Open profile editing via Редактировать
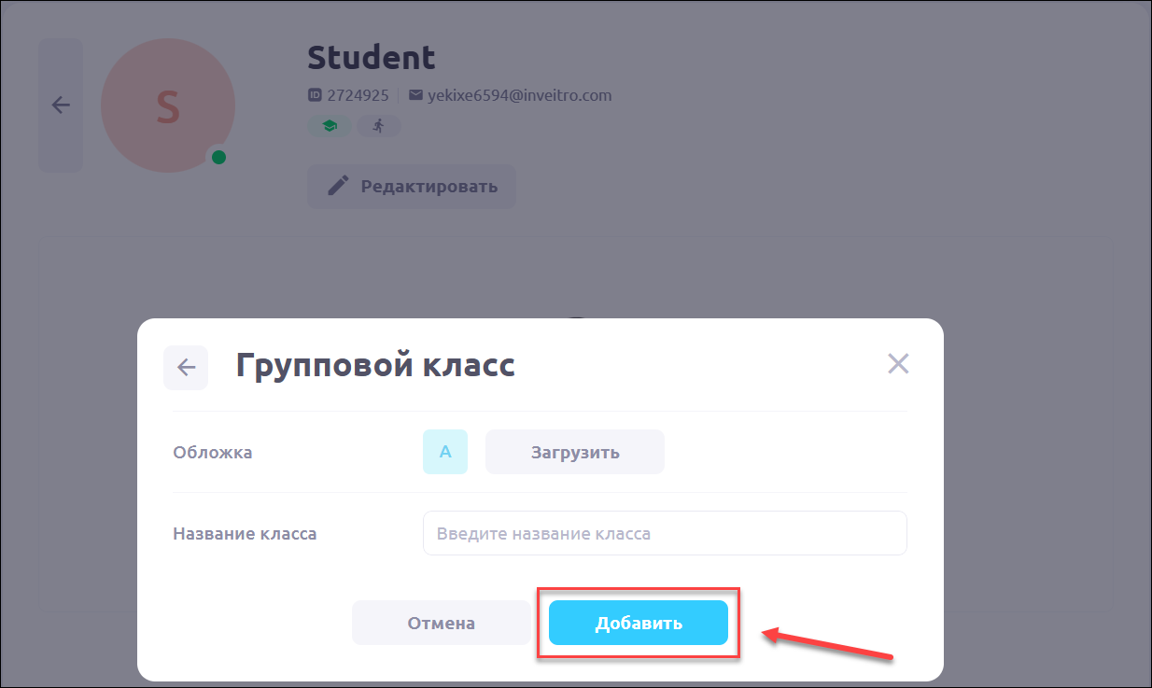The height and width of the screenshot is (688, 1152). click(x=412, y=186)
